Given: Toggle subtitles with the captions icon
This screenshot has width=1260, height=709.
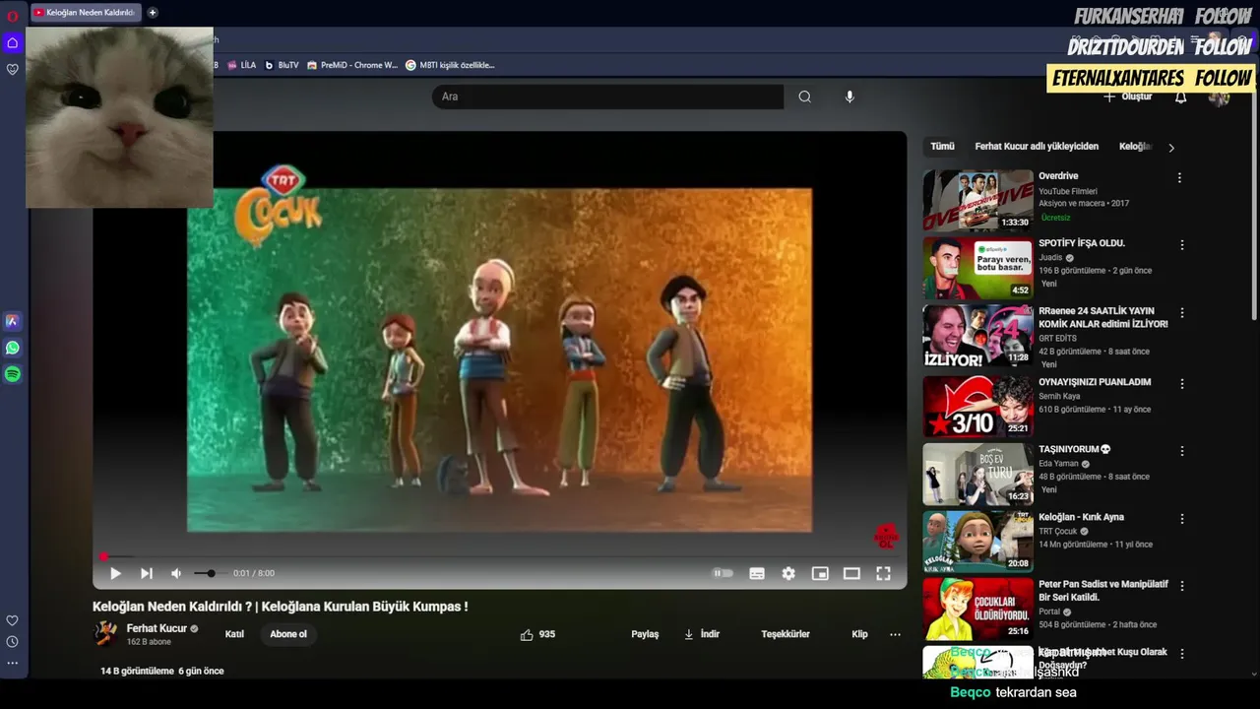Looking at the screenshot, I should 757,573.
